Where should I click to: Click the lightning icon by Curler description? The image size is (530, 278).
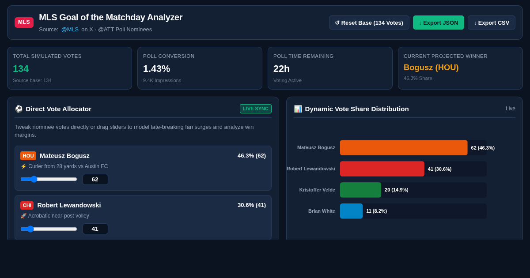[23, 166]
